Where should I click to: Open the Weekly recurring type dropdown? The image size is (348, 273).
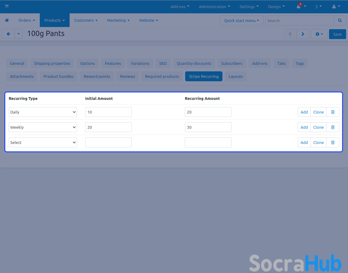tap(43, 127)
